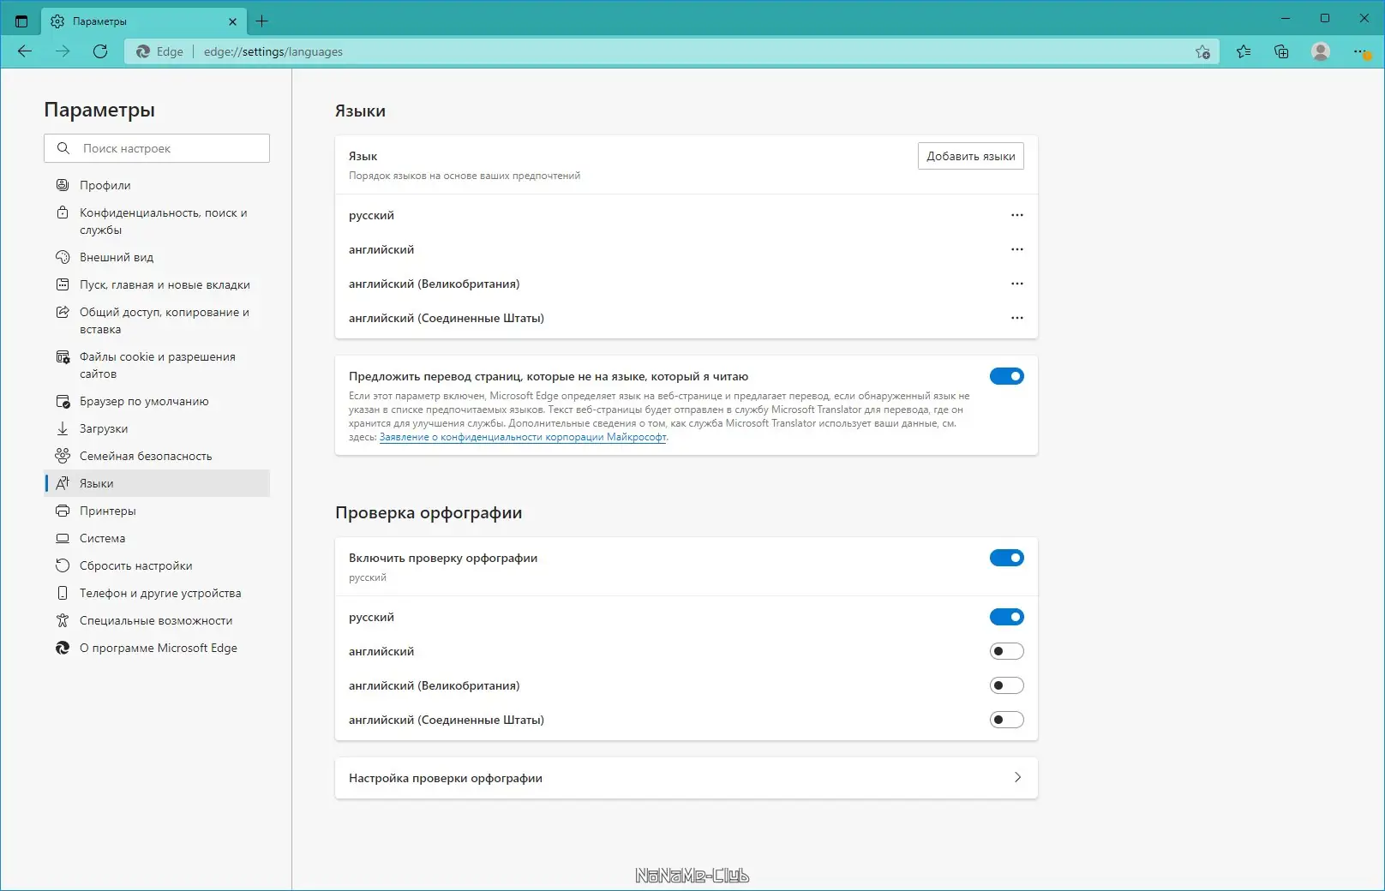Open the Settings and more menu
This screenshot has height=891, width=1385.
coord(1360,51)
